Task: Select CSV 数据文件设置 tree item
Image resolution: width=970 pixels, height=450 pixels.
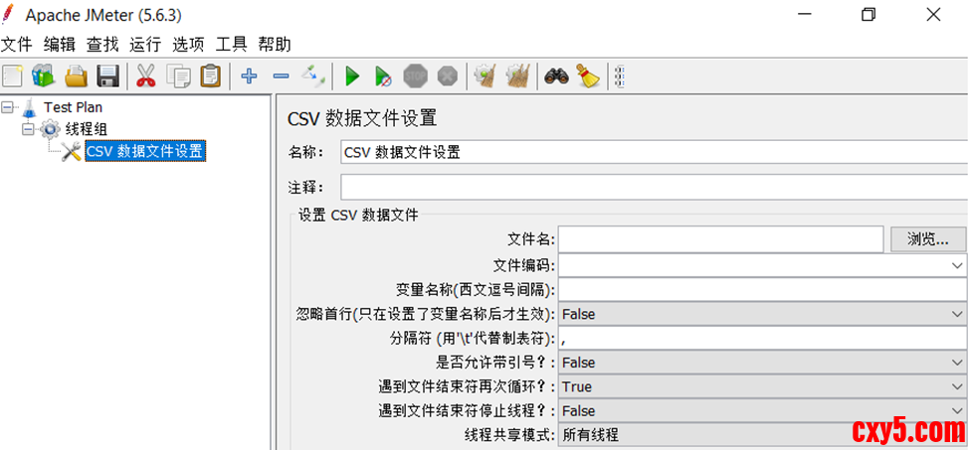Action: [x=145, y=152]
